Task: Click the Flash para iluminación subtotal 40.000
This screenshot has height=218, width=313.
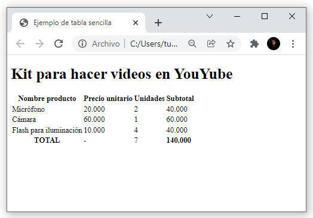Action: tap(177, 130)
